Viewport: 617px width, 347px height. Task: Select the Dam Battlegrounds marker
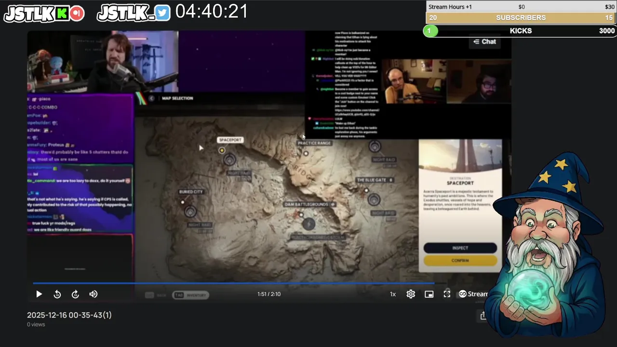pos(301,214)
